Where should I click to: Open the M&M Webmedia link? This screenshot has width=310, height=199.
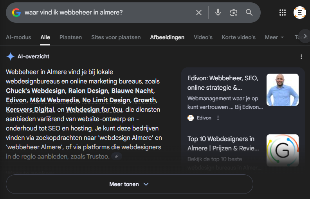[54, 100]
